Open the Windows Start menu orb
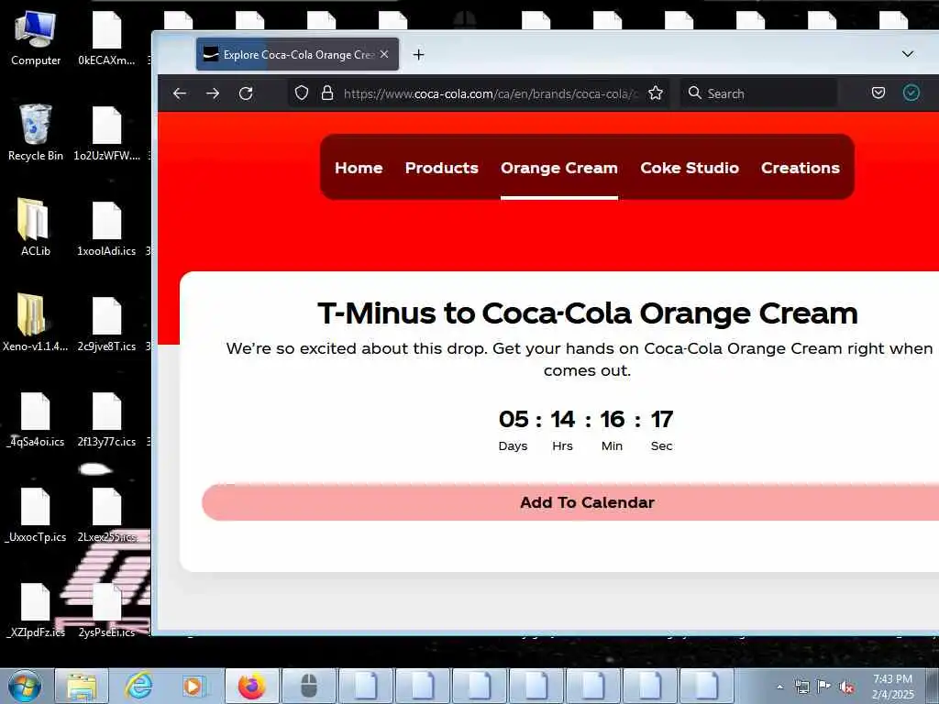Image resolution: width=939 pixels, height=704 pixels. click(x=25, y=686)
